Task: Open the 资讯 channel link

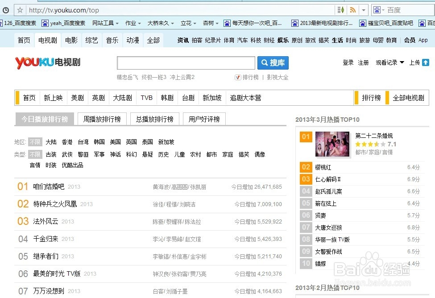Action: (183, 40)
